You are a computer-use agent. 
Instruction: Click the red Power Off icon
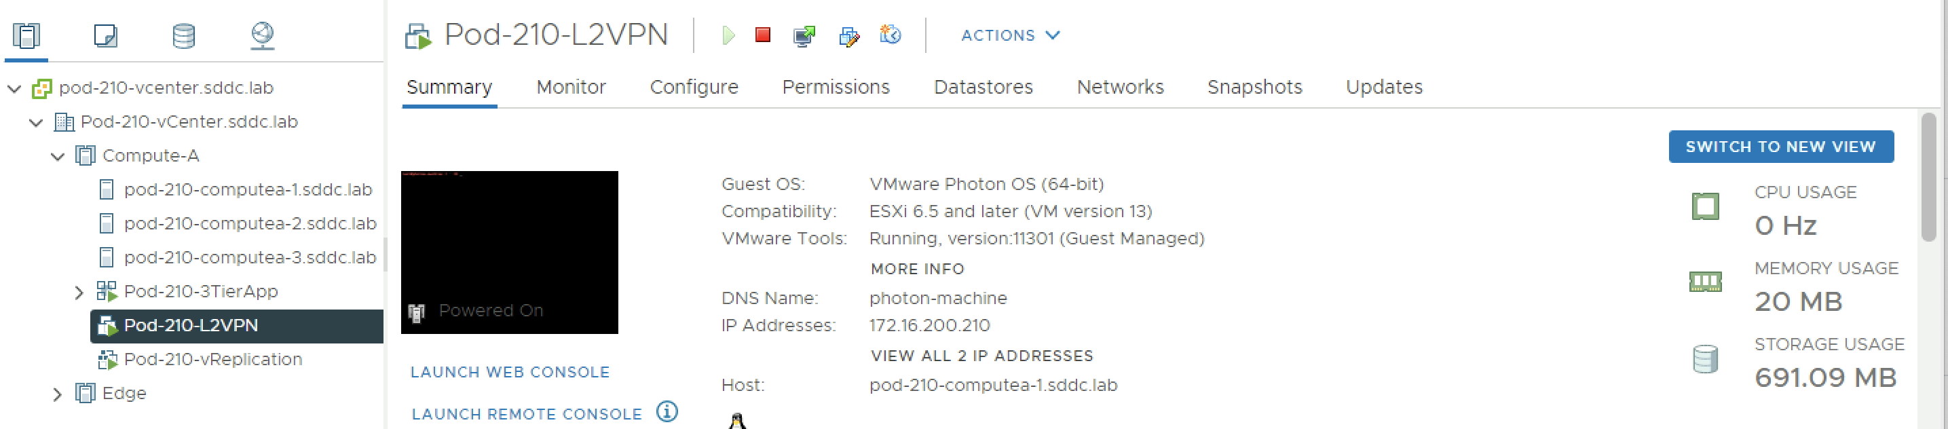pyautogui.click(x=763, y=35)
